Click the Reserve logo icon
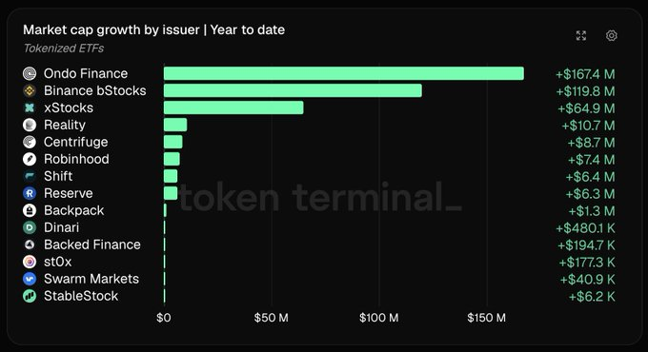648x352 pixels. [x=30, y=193]
